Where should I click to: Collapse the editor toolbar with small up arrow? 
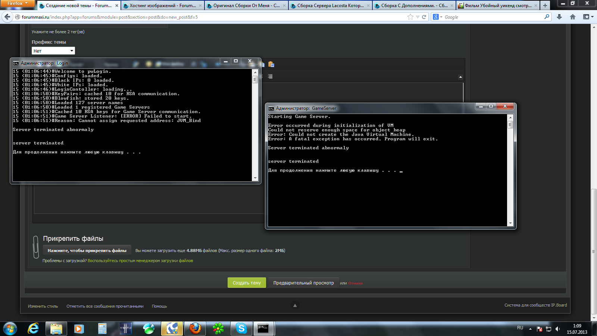tap(460, 77)
